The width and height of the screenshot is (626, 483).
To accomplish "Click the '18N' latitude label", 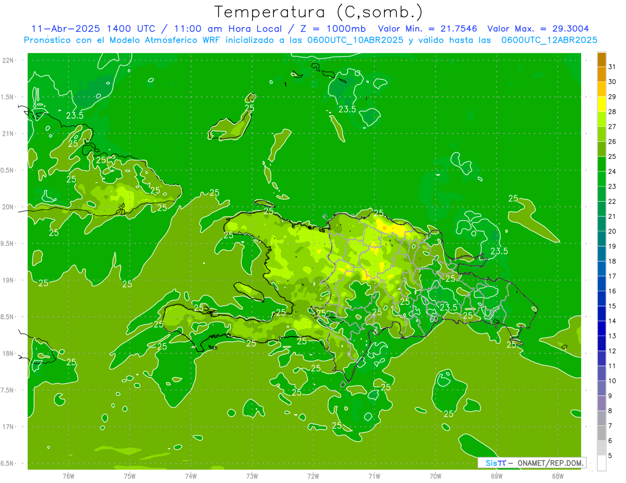I will tap(8, 354).
